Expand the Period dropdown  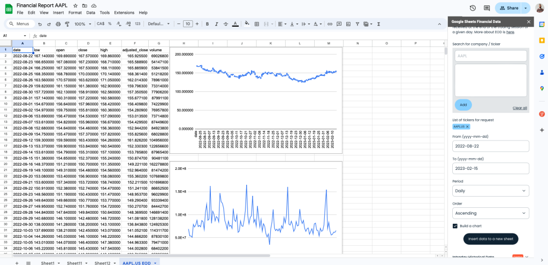pyautogui.click(x=490, y=191)
